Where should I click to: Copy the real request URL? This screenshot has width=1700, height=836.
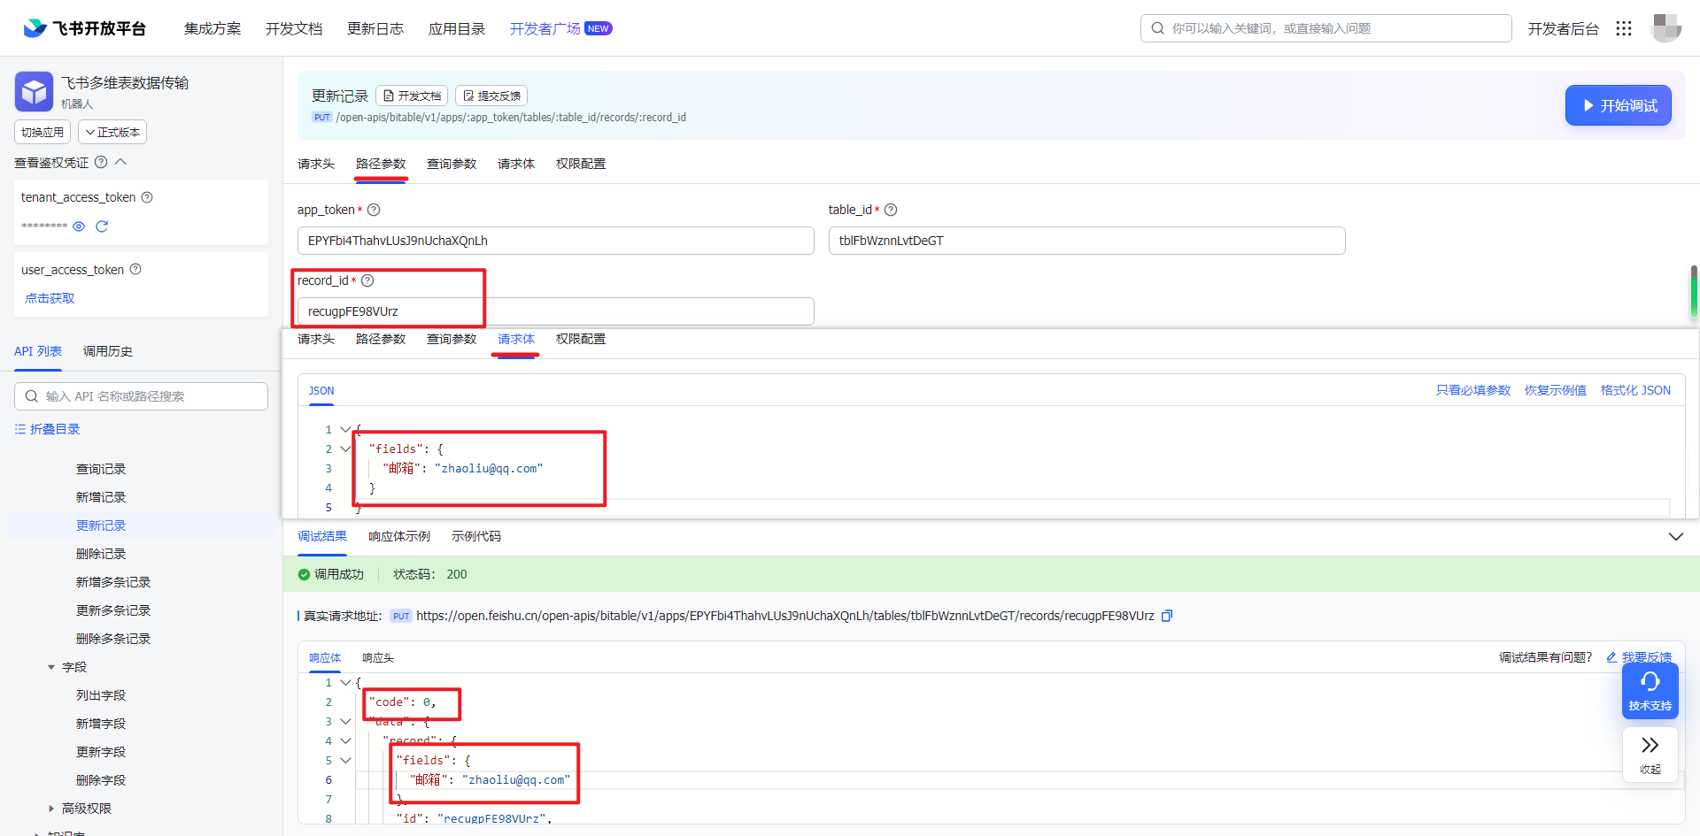pyautogui.click(x=1167, y=616)
